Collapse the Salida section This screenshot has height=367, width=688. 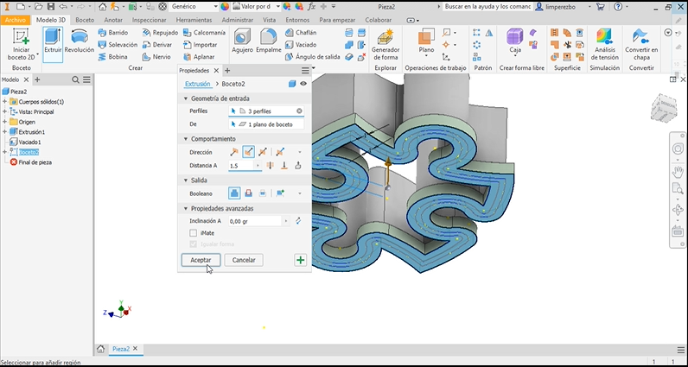186,180
